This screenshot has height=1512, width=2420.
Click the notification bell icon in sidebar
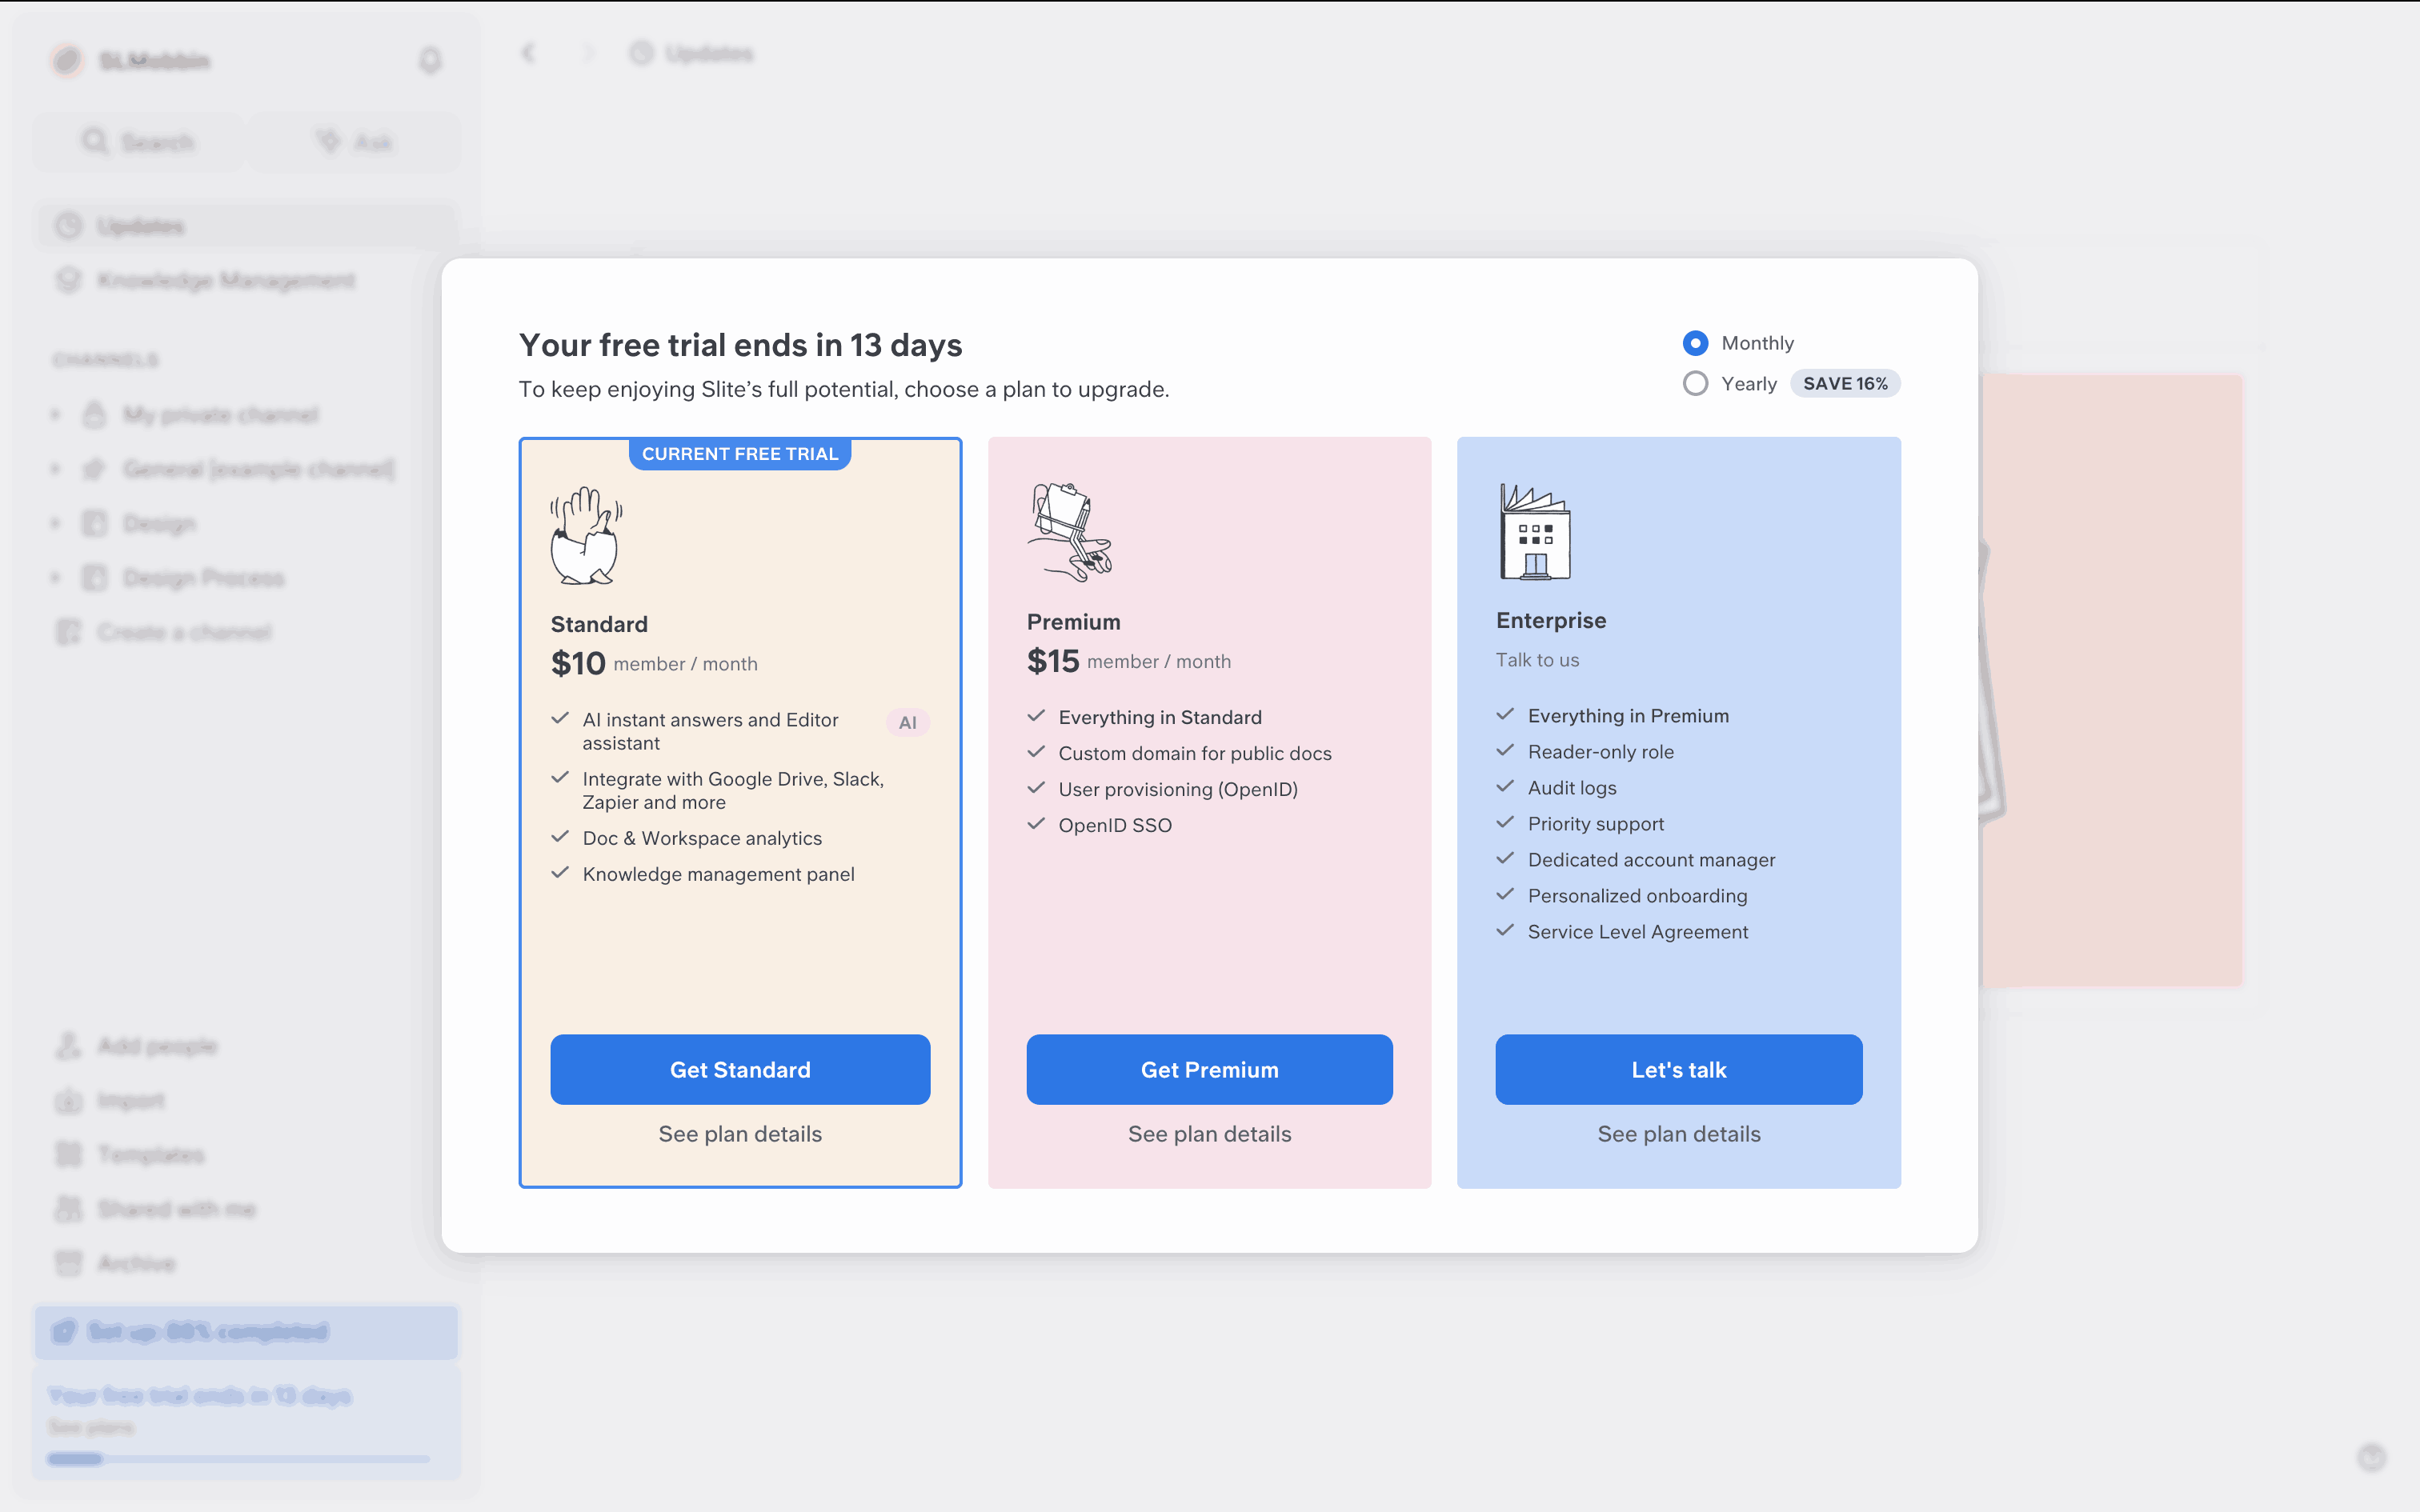coord(430,61)
